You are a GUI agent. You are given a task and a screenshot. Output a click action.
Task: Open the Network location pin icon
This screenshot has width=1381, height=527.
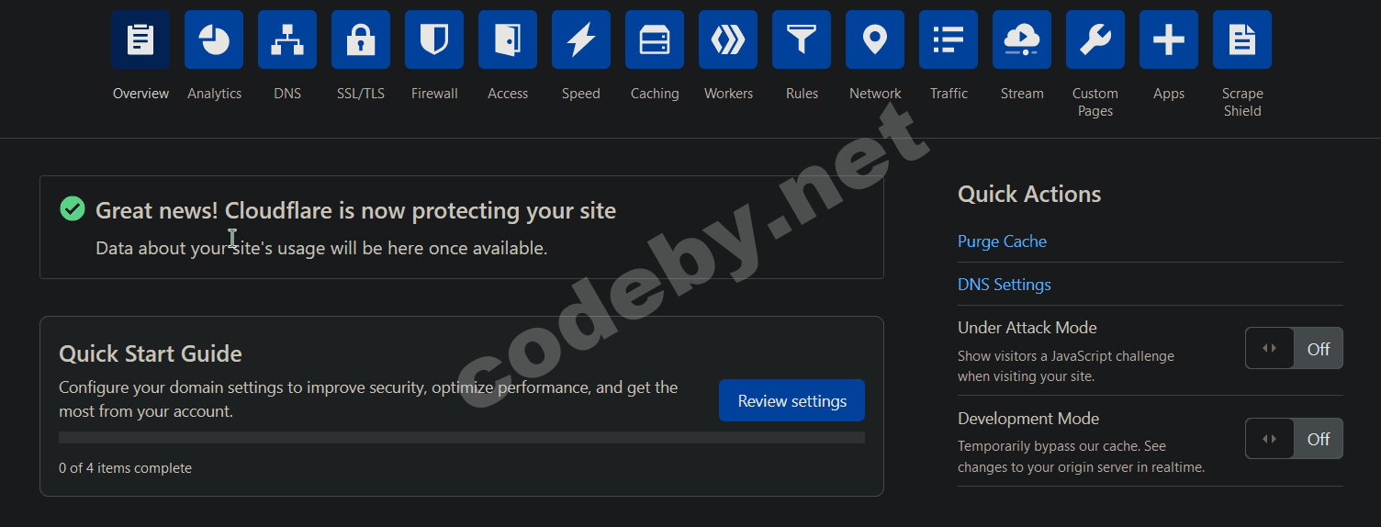(875, 39)
